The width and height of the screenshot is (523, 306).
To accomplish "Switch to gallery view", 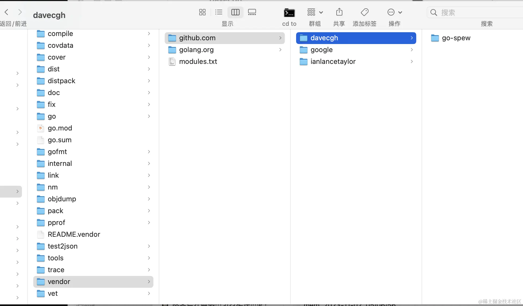I will [252, 12].
